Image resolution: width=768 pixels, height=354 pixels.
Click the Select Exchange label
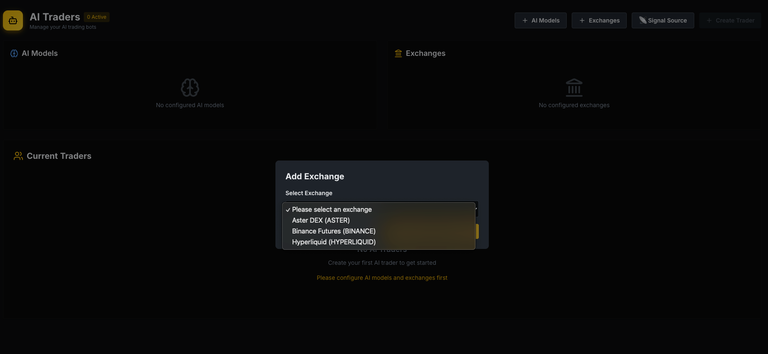point(309,193)
